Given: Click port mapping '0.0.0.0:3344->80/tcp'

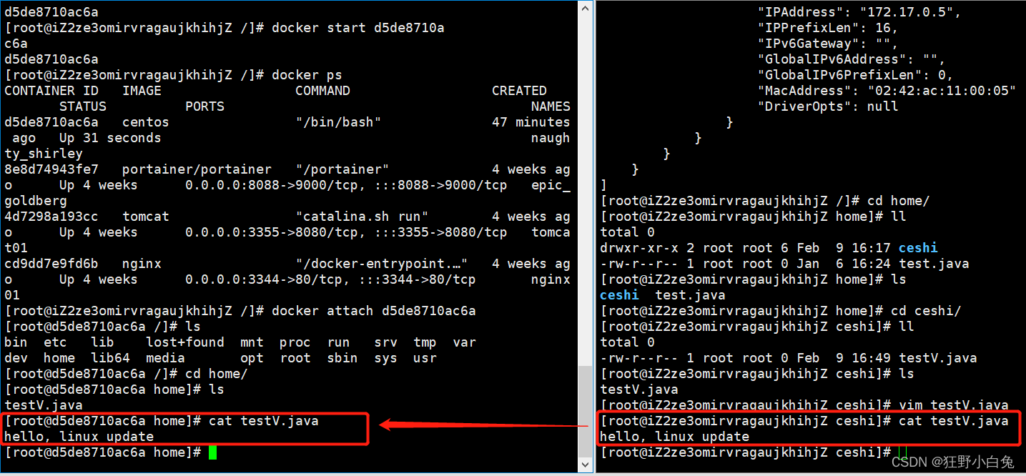Looking at the screenshot, I should tap(264, 279).
